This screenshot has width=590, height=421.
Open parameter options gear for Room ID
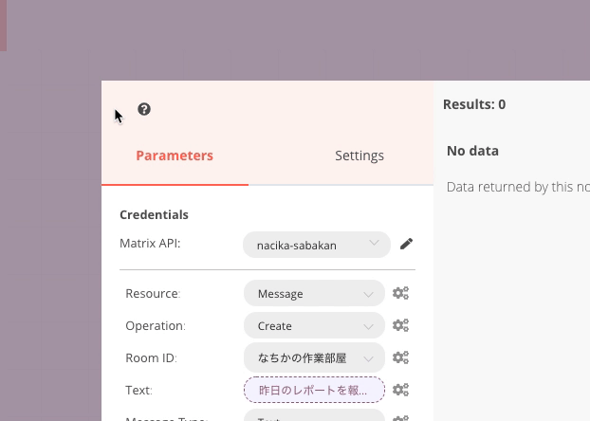tap(401, 358)
